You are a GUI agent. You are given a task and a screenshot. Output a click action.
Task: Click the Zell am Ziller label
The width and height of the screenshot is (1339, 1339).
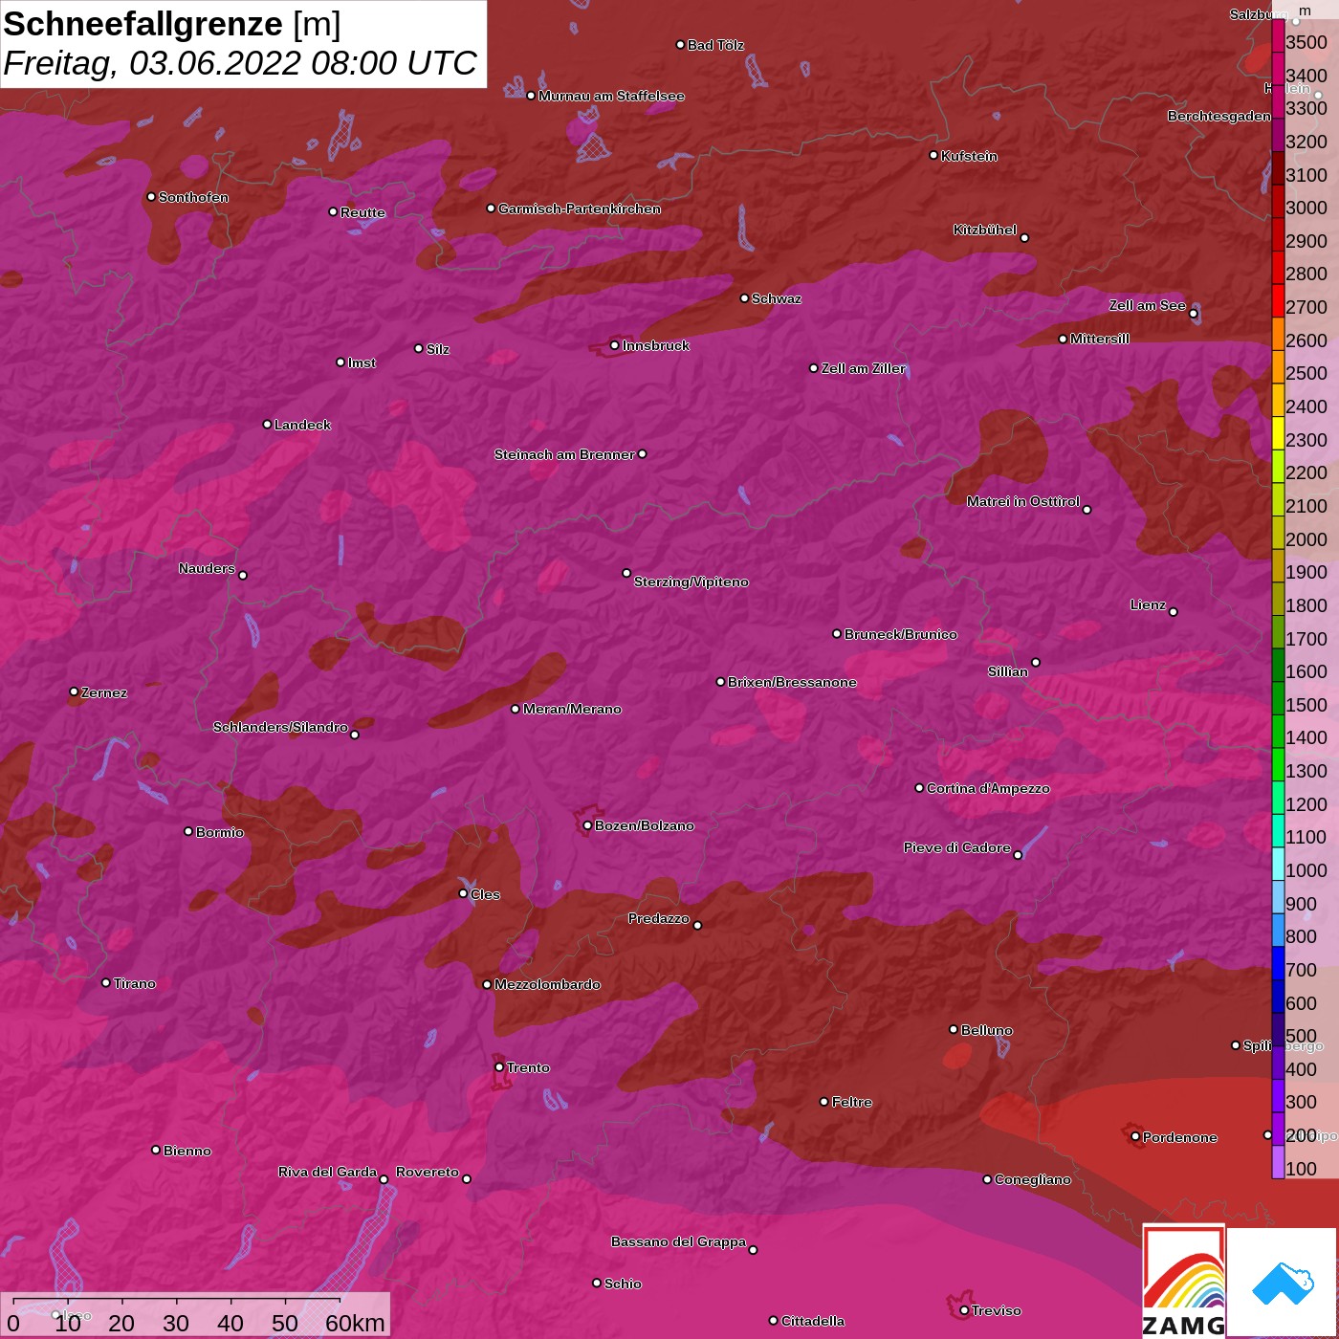pos(864,368)
